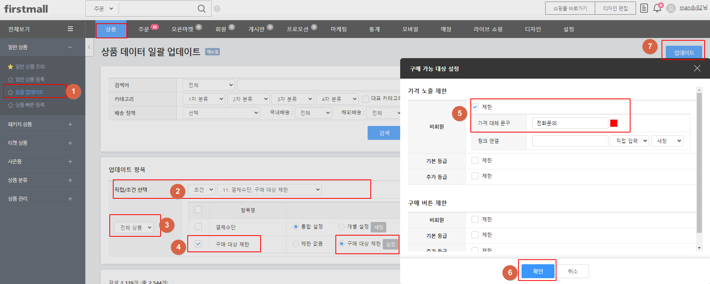
Task: Open the 오픈마켓 main menu tab
Action: [182, 29]
